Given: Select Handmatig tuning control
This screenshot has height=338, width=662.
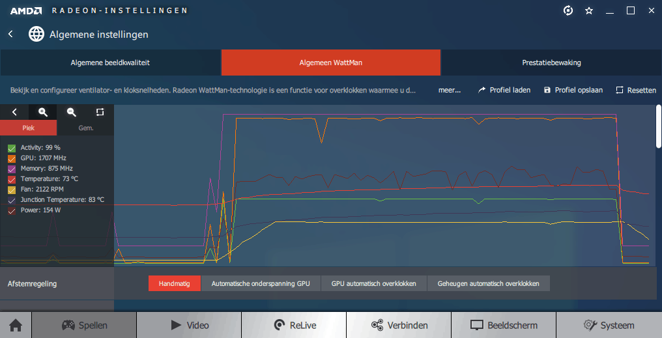Looking at the screenshot, I should point(175,283).
